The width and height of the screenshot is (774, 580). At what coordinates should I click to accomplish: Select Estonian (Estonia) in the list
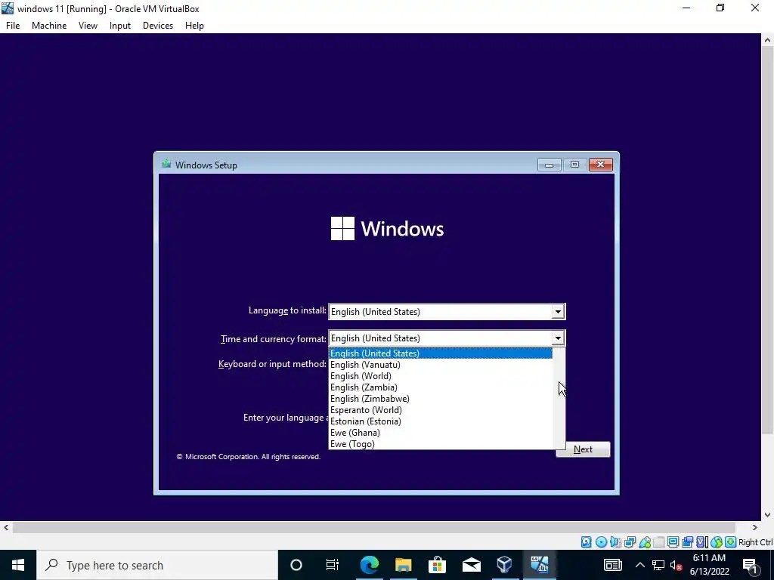(x=441, y=421)
